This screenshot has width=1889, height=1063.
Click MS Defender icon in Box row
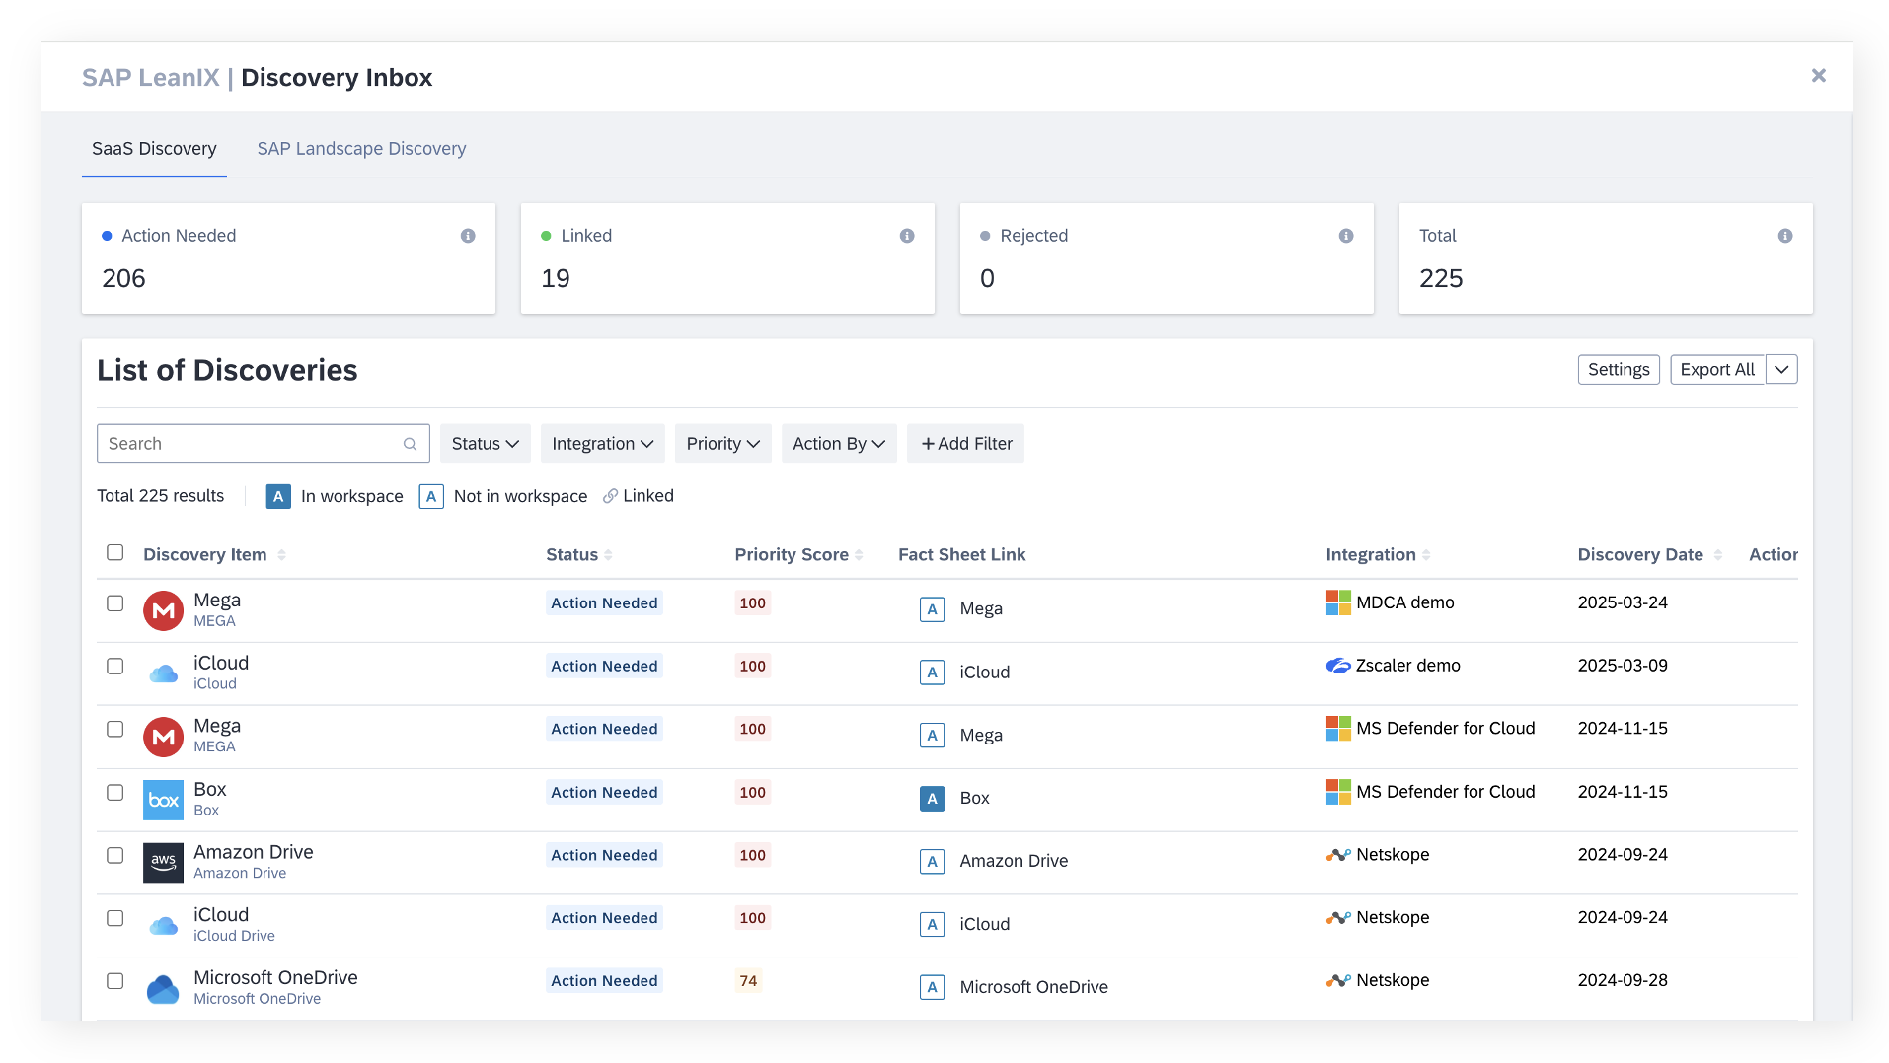click(1338, 792)
